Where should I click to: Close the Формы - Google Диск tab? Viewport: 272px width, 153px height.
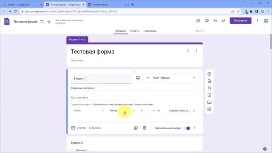41,5
